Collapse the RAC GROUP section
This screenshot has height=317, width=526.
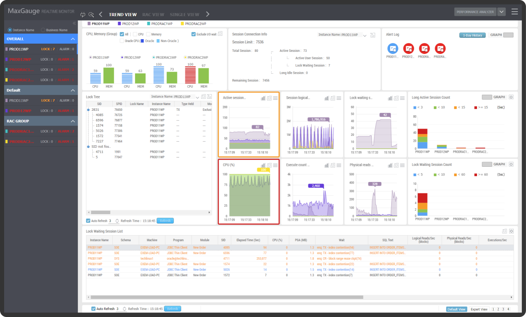pyautogui.click(x=72, y=121)
